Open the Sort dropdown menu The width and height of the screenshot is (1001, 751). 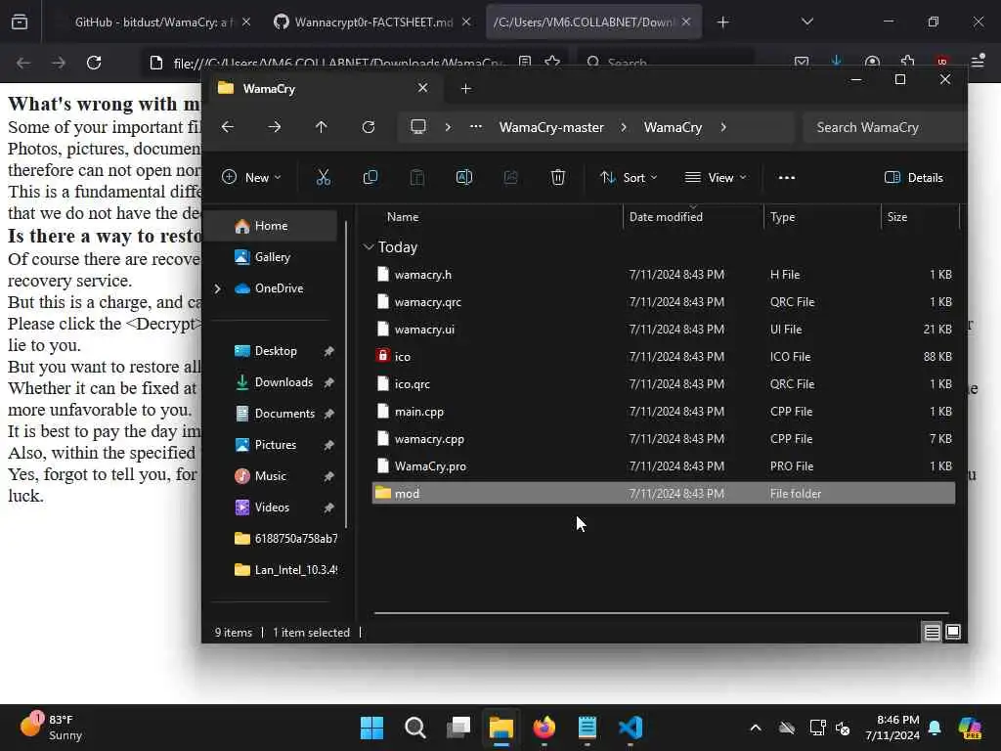pos(629,178)
